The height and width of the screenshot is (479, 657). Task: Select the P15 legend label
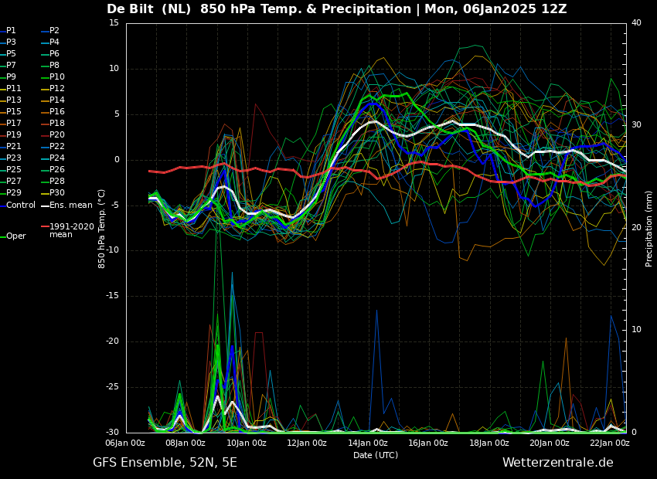[x=10, y=112]
